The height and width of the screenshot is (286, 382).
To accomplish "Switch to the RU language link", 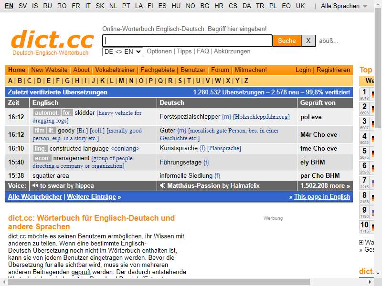I will click(x=47, y=6).
